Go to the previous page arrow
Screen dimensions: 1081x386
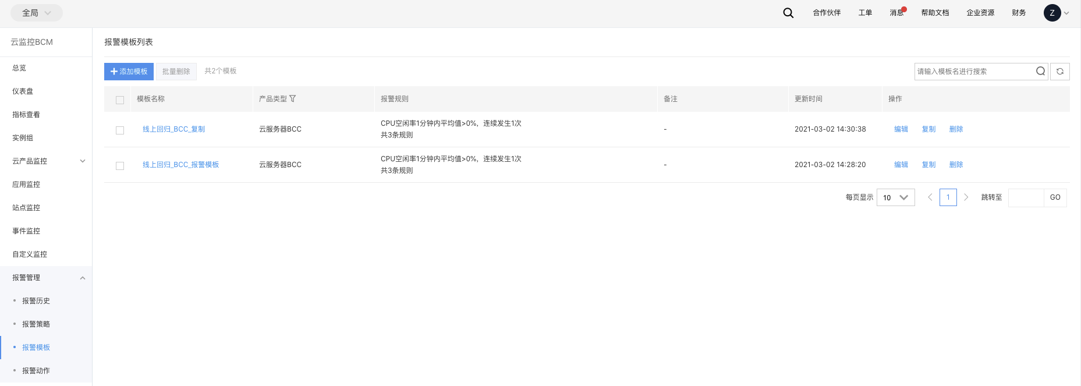930,197
